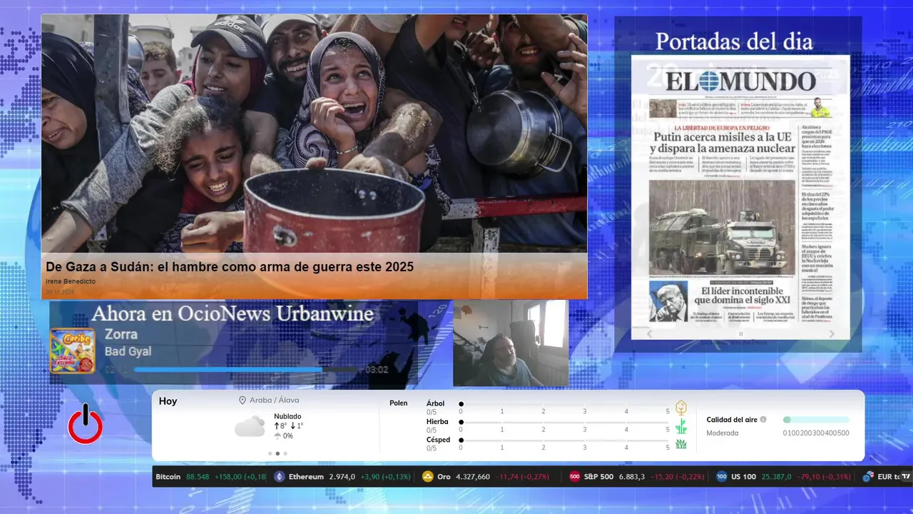This screenshot has height=514, width=913.
Task: Click the US 100 value 25.387,0
Action: point(776,476)
